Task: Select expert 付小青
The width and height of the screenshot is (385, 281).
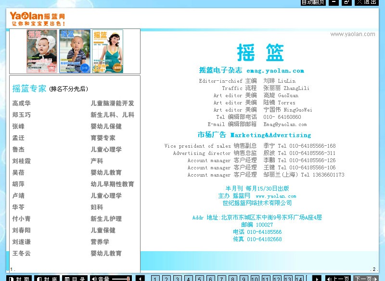Action: (x=22, y=218)
